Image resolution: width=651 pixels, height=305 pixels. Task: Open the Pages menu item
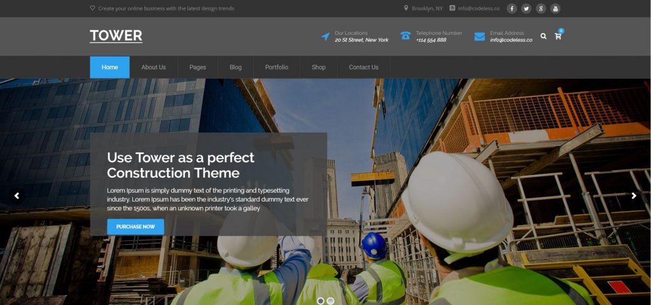tap(198, 67)
